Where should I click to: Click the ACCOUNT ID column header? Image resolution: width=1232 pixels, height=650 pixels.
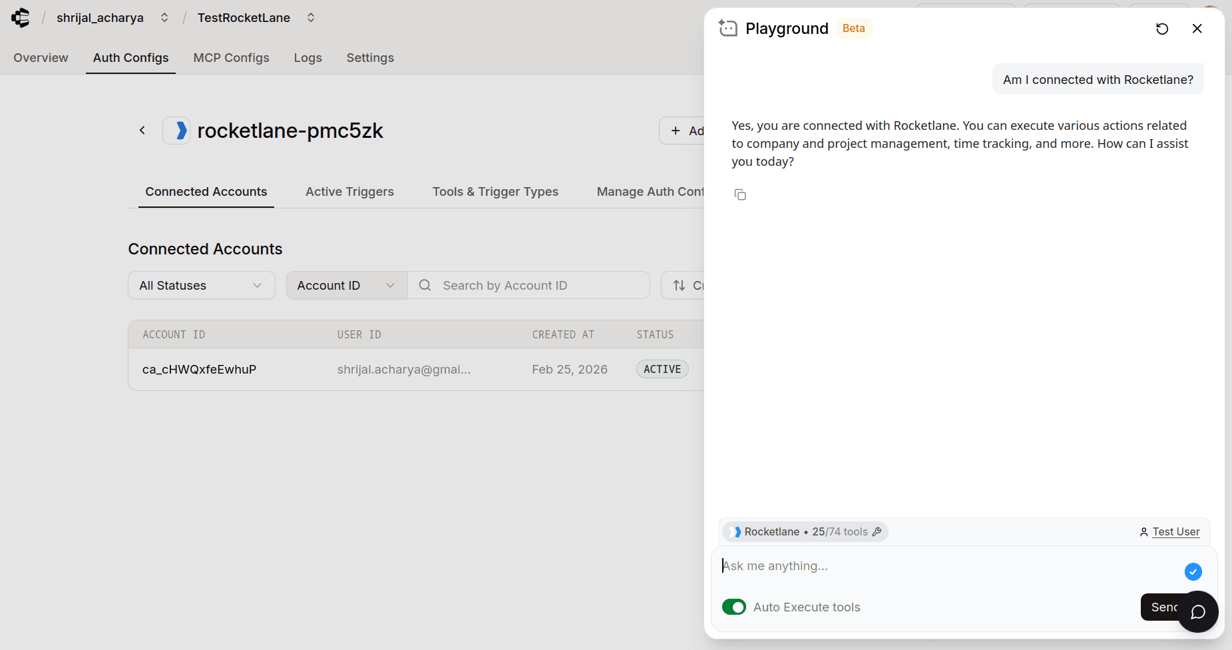pyautogui.click(x=174, y=334)
